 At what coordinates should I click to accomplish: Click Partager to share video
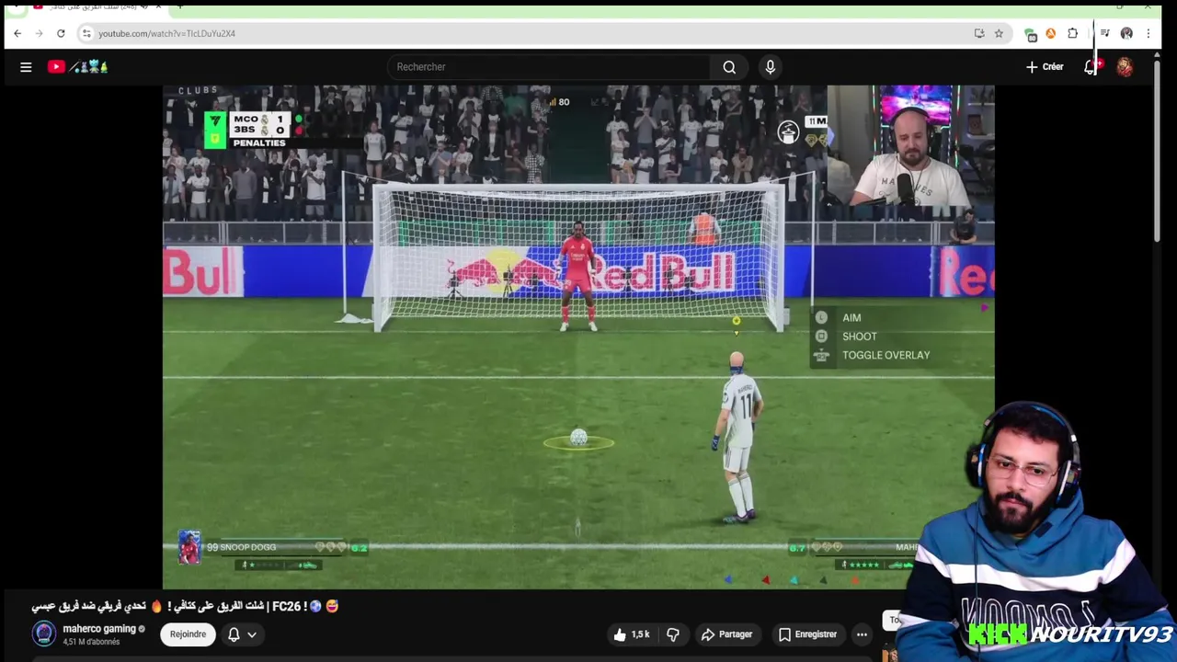(726, 634)
